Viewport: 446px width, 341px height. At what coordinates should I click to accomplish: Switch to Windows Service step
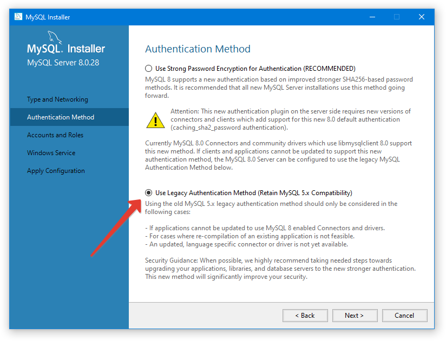[x=51, y=153]
